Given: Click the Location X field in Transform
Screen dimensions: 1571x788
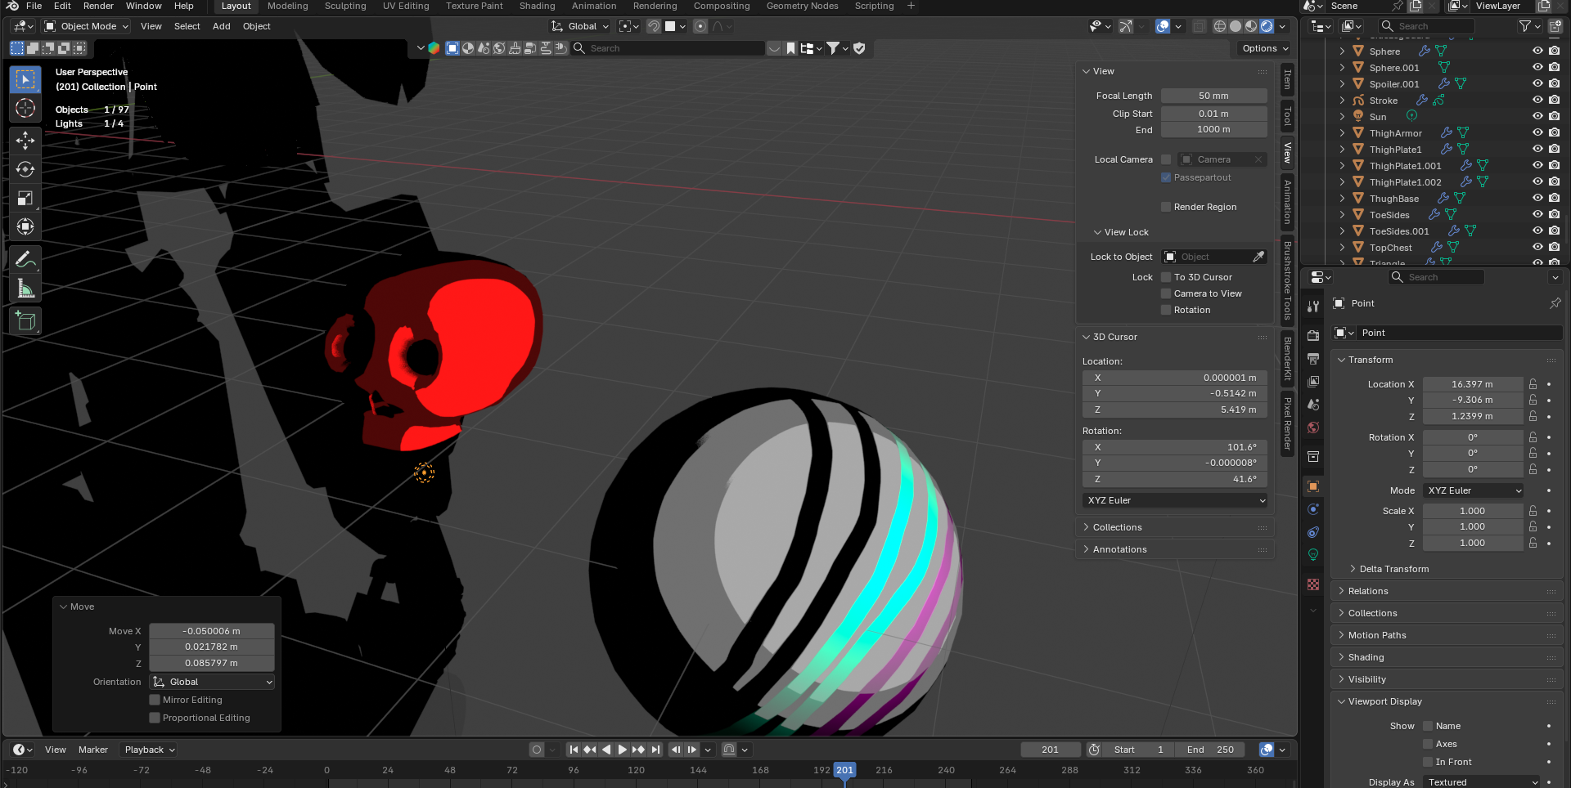Looking at the screenshot, I should pyautogui.click(x=1471, y=384).
